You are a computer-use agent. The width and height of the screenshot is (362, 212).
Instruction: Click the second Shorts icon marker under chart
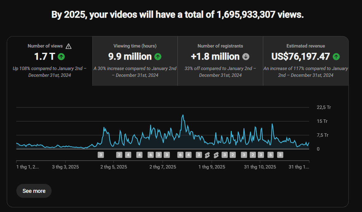(x=216, y=155)
